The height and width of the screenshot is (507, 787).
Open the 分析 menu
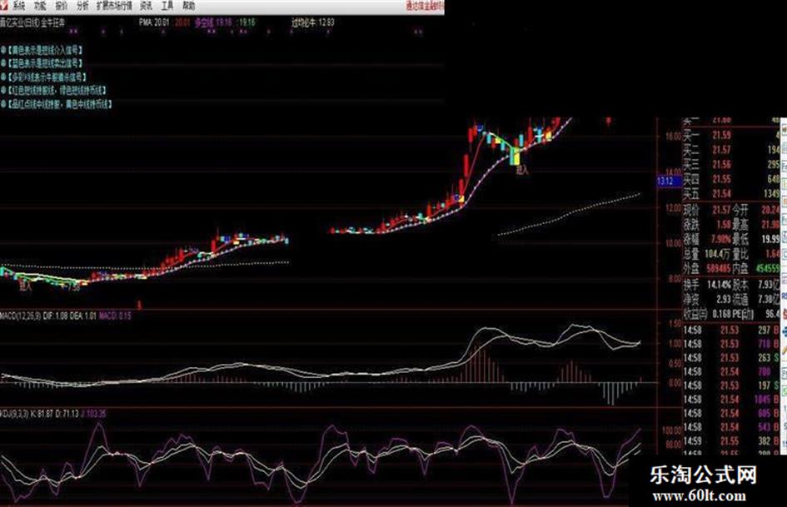(82, 6)
